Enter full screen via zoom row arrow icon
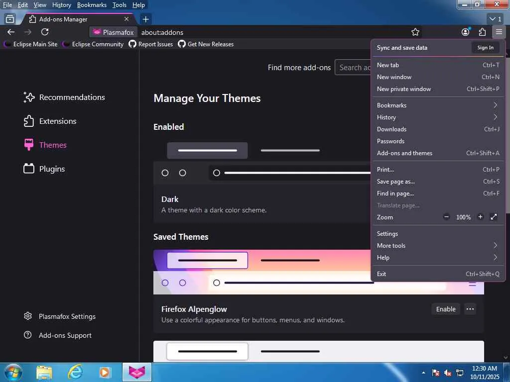The height and width of the screenshot is (382, 510). click(494, 217)
